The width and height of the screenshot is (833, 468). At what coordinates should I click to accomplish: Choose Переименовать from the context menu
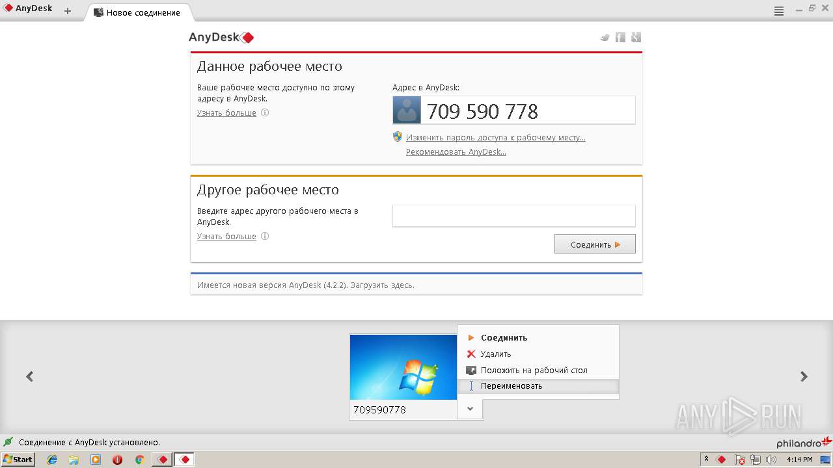[x=538, y=386]
